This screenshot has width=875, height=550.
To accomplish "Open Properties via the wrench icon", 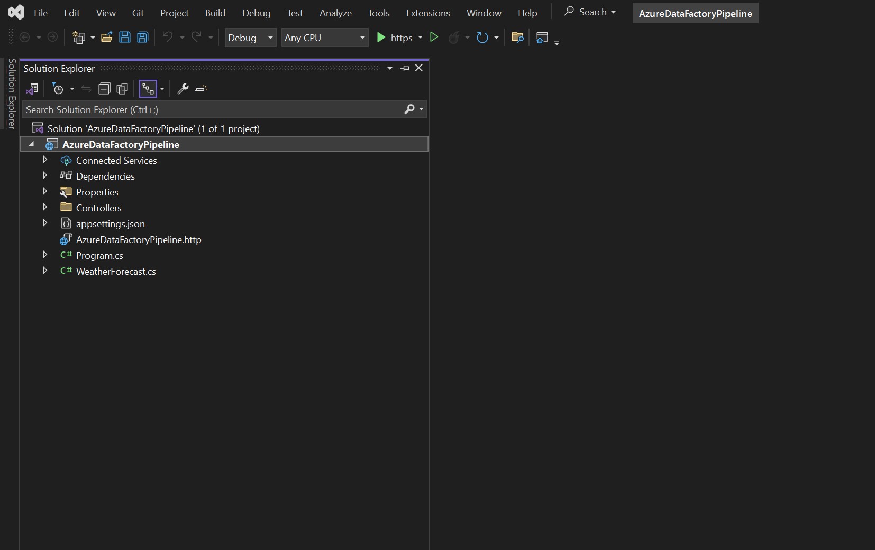I will [183, 89].
